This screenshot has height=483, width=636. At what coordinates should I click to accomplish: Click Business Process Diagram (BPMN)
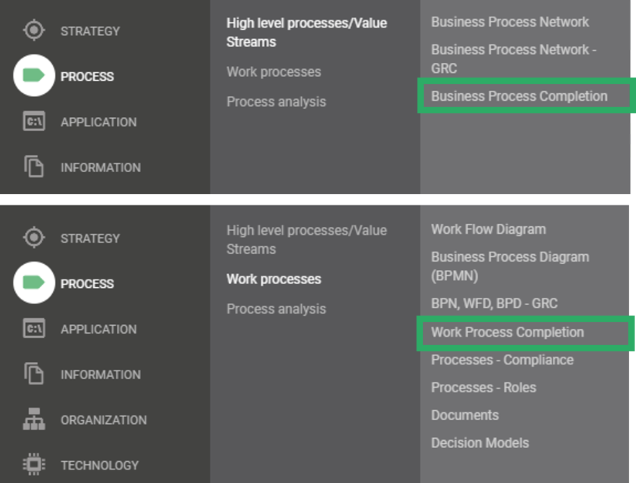[509, 265]
